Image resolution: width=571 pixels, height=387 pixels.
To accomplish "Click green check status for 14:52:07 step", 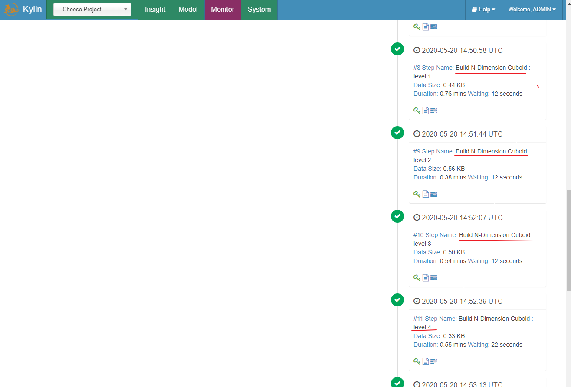I will [397, 216].
